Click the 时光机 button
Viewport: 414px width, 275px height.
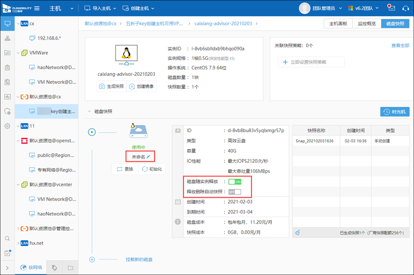(x=395, y=112)
